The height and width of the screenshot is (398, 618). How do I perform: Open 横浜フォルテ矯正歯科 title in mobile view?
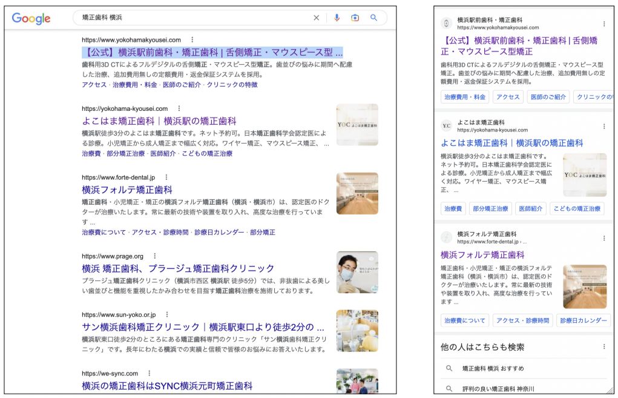pyautogui.click(x=482, y=255)
